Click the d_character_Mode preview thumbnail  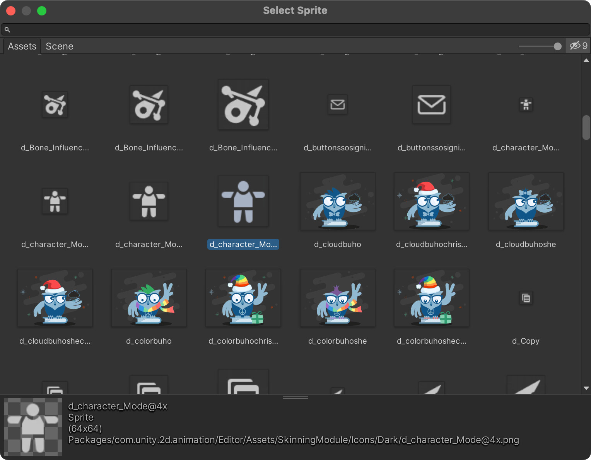click(x=33, y=427)
